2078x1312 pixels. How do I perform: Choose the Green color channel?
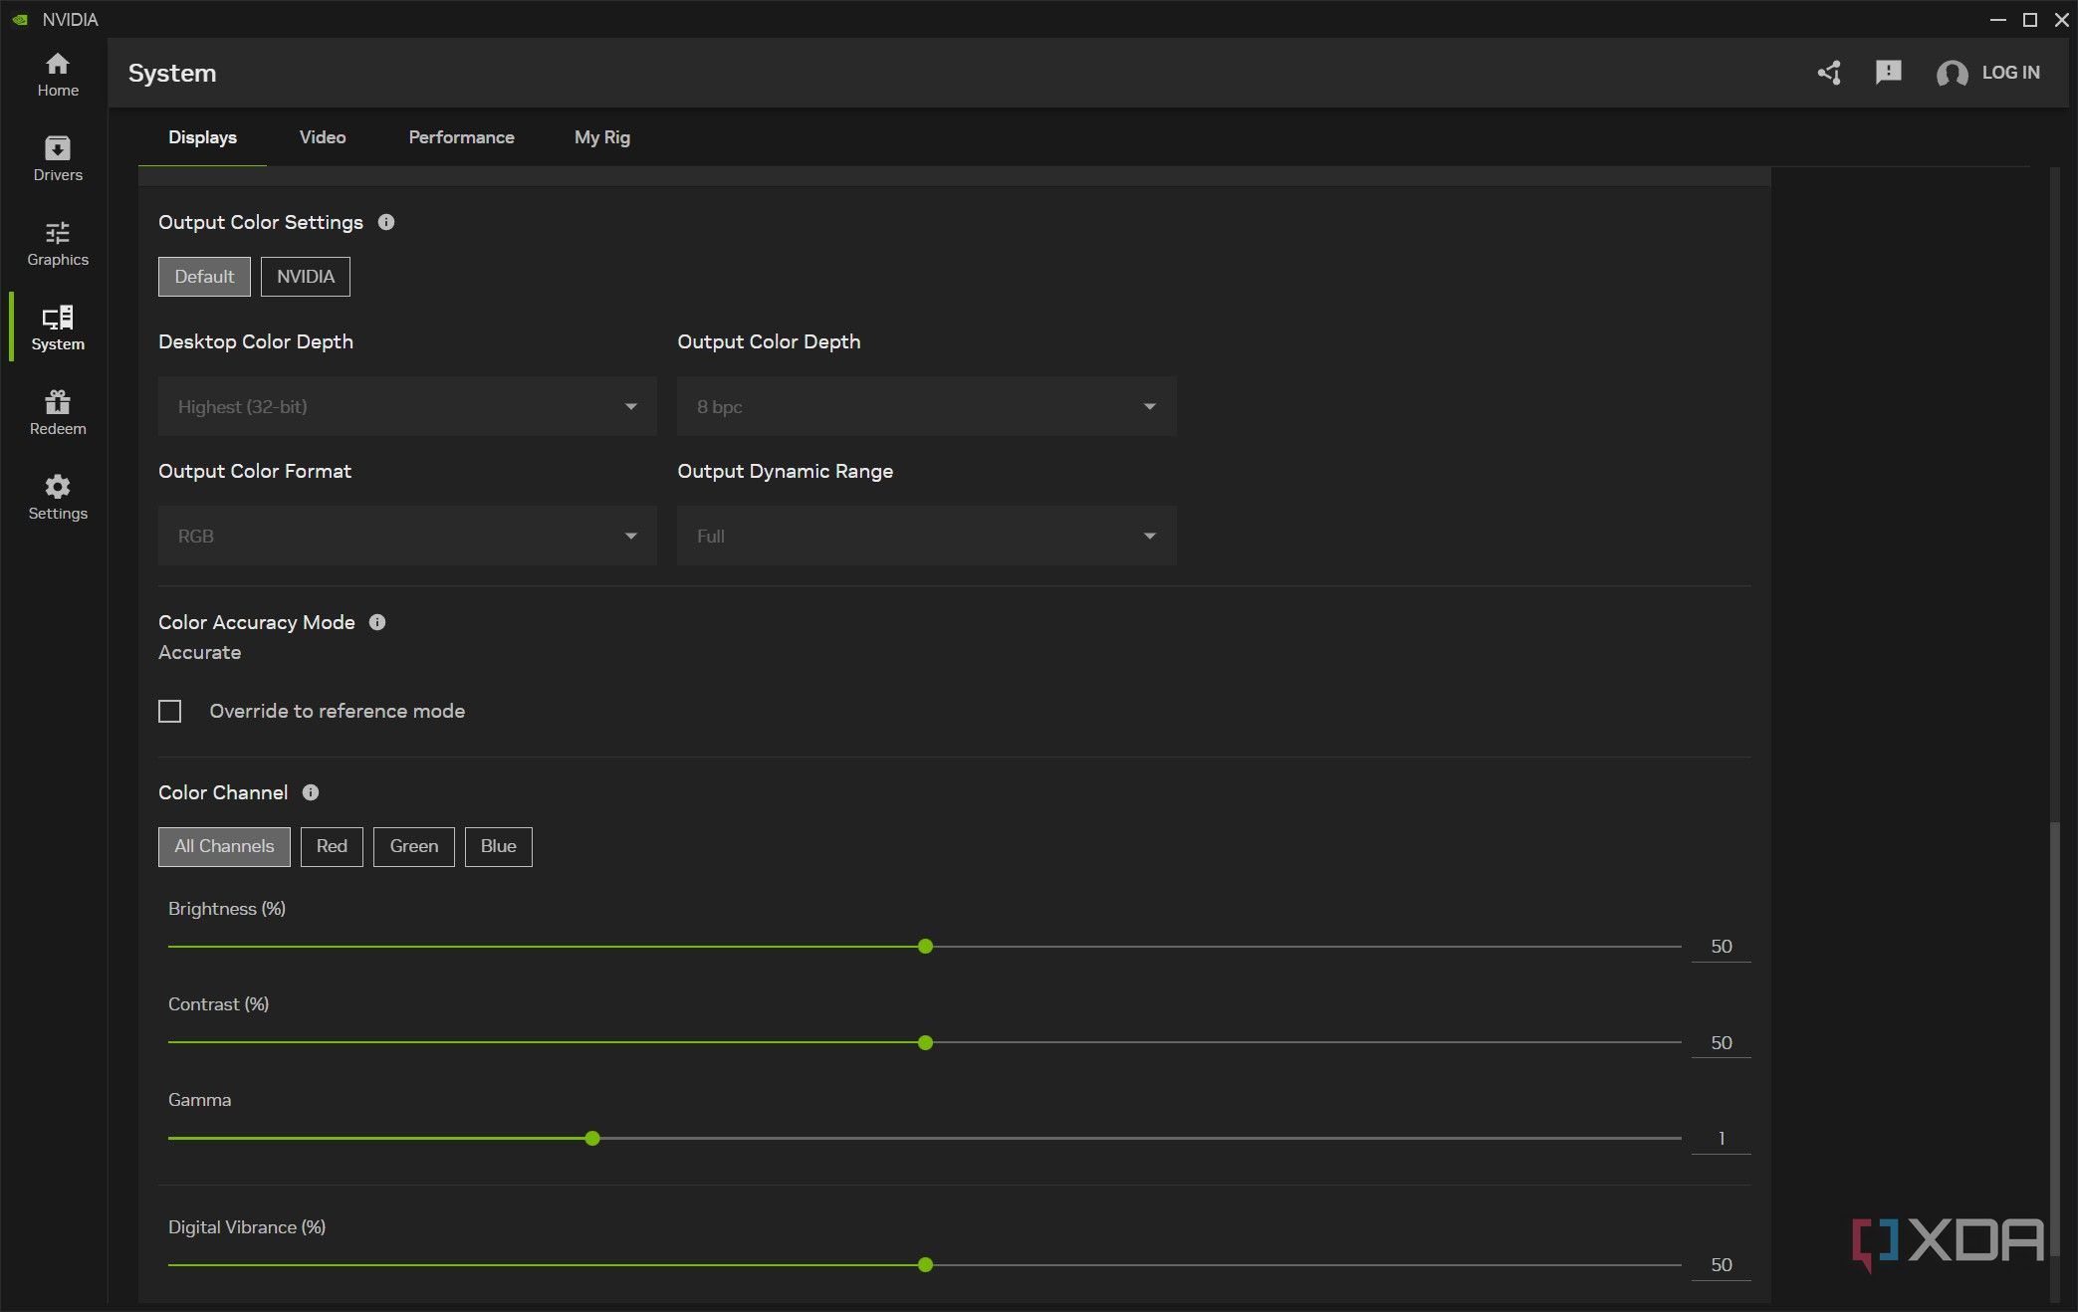(414, 846)
